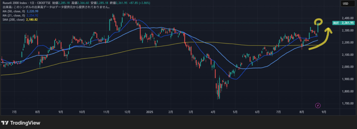The width and height of the screenshot is (357, 129).
Task: Click the 6月 time axis label
Action: coord(257,112)
